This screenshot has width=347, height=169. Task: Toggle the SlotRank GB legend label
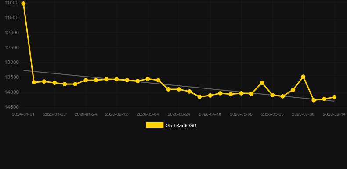(181, 125)
